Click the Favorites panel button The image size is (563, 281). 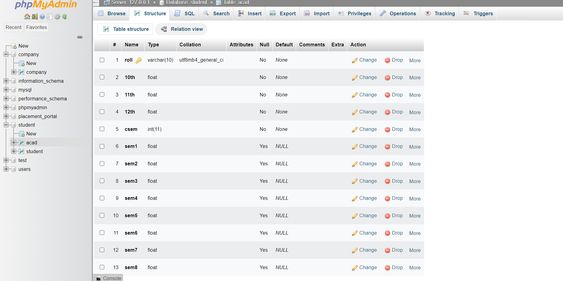coord(36,27)
